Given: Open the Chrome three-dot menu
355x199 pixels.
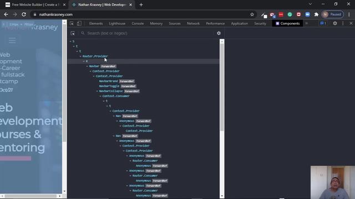Looking at the screenshot, I should coord(349,14).
